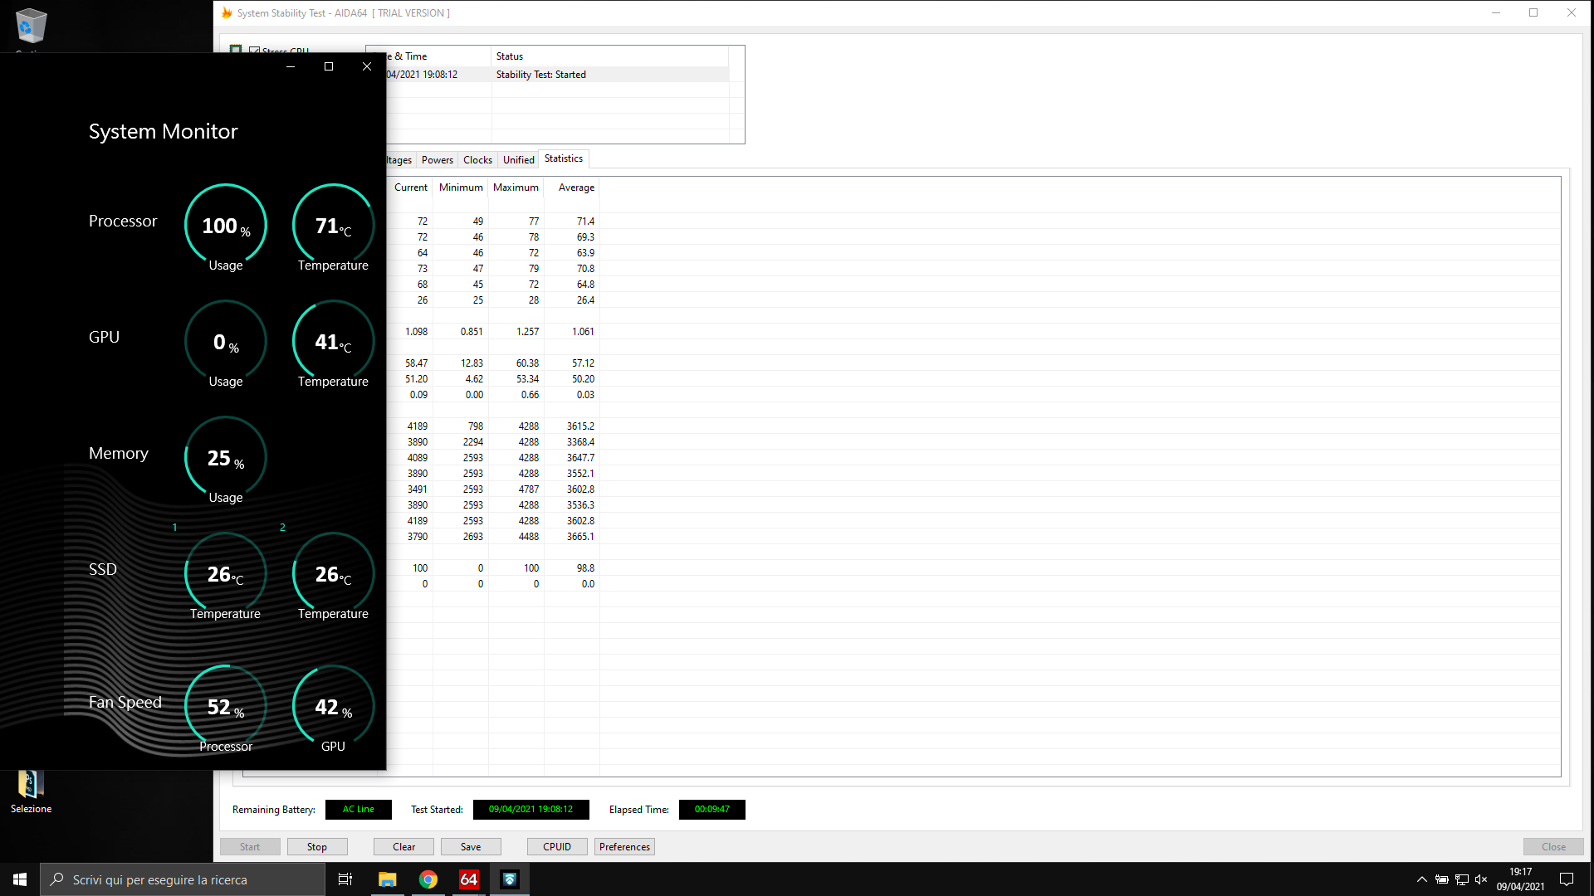Click the GPU fan speed 42% gauge
Image resolution: width=1594 pixels, height=896 pixels.
point(333,707)
